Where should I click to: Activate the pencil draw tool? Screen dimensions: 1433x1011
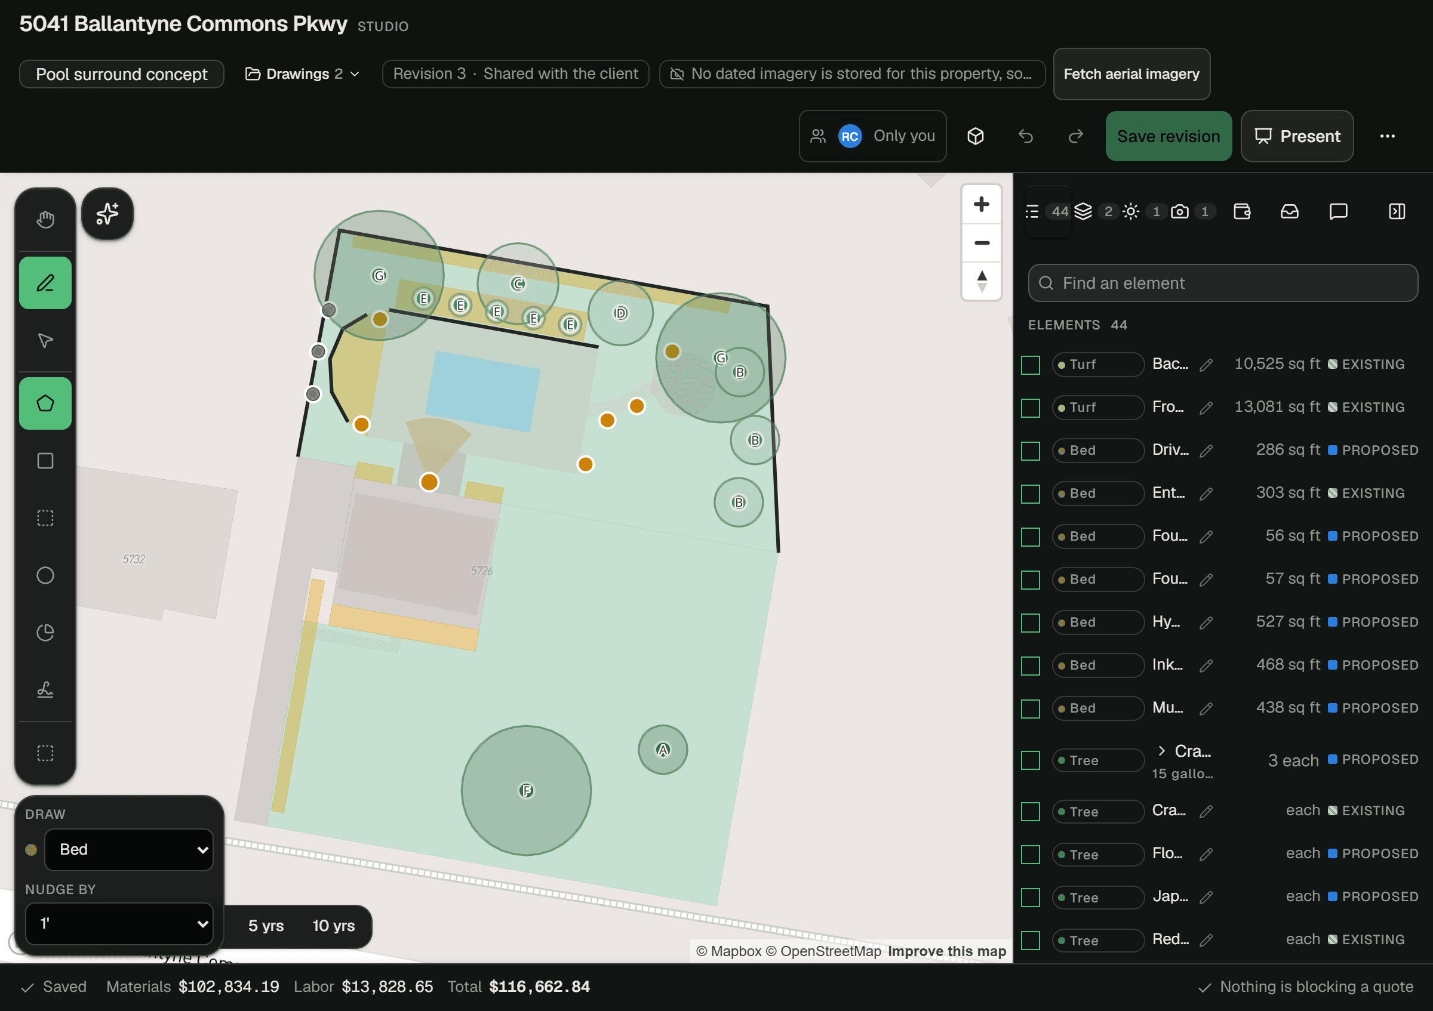45,283
